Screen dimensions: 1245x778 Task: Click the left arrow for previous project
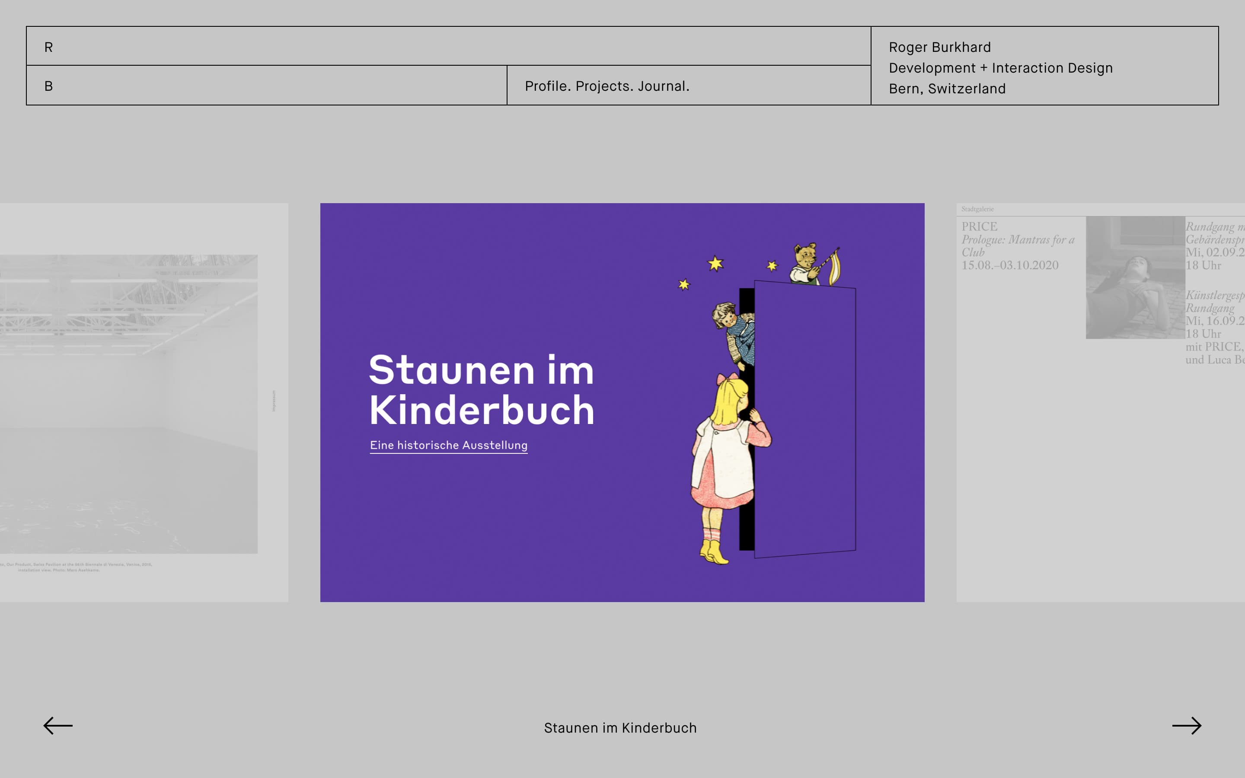point(57,726)
